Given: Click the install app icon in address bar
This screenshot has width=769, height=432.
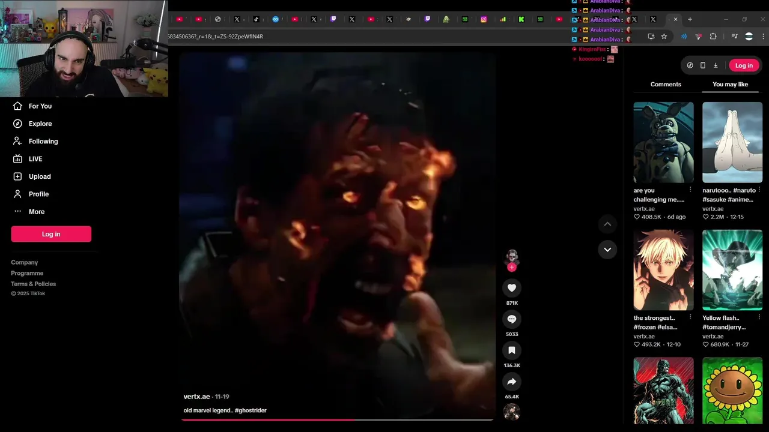Looking at the screenshot, I should (651, 37).
